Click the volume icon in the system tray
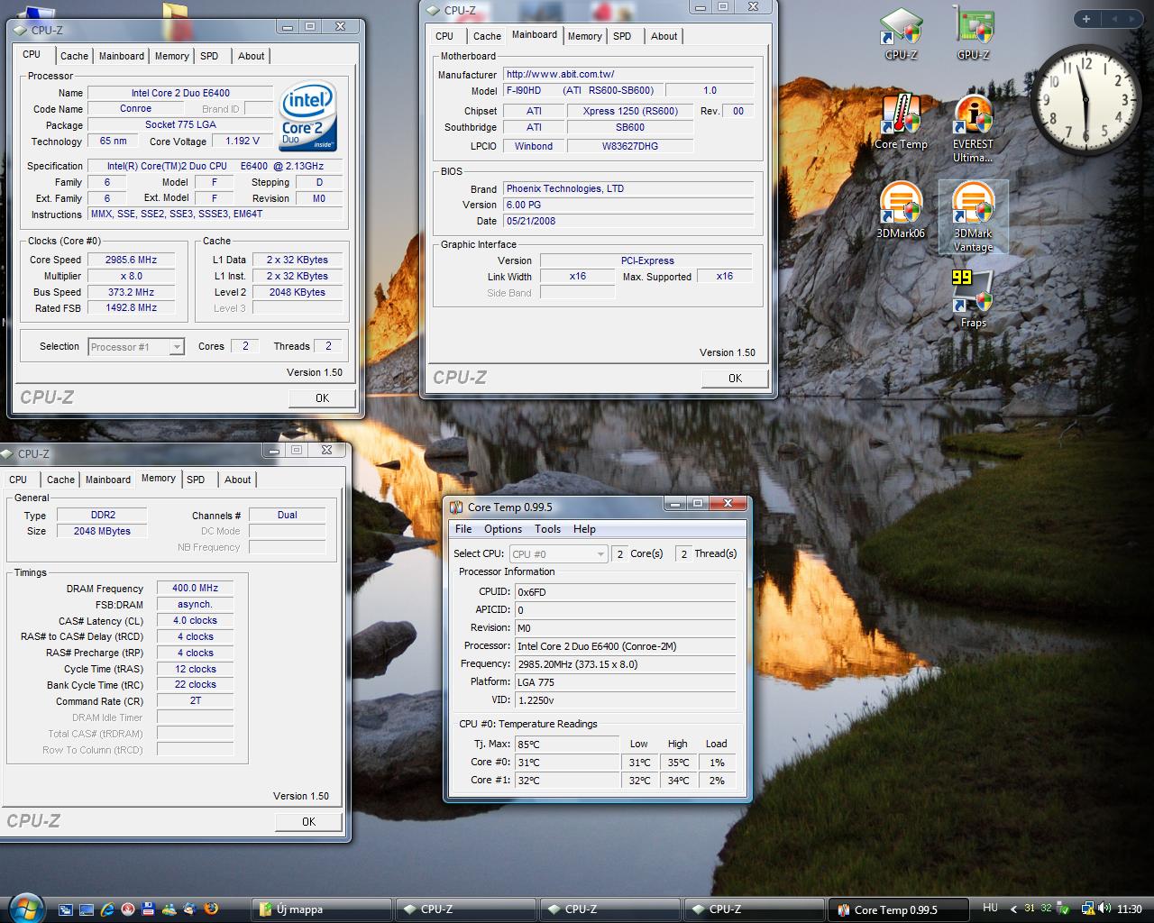Screen dimensions: 1154x923 pos(1104,909)
